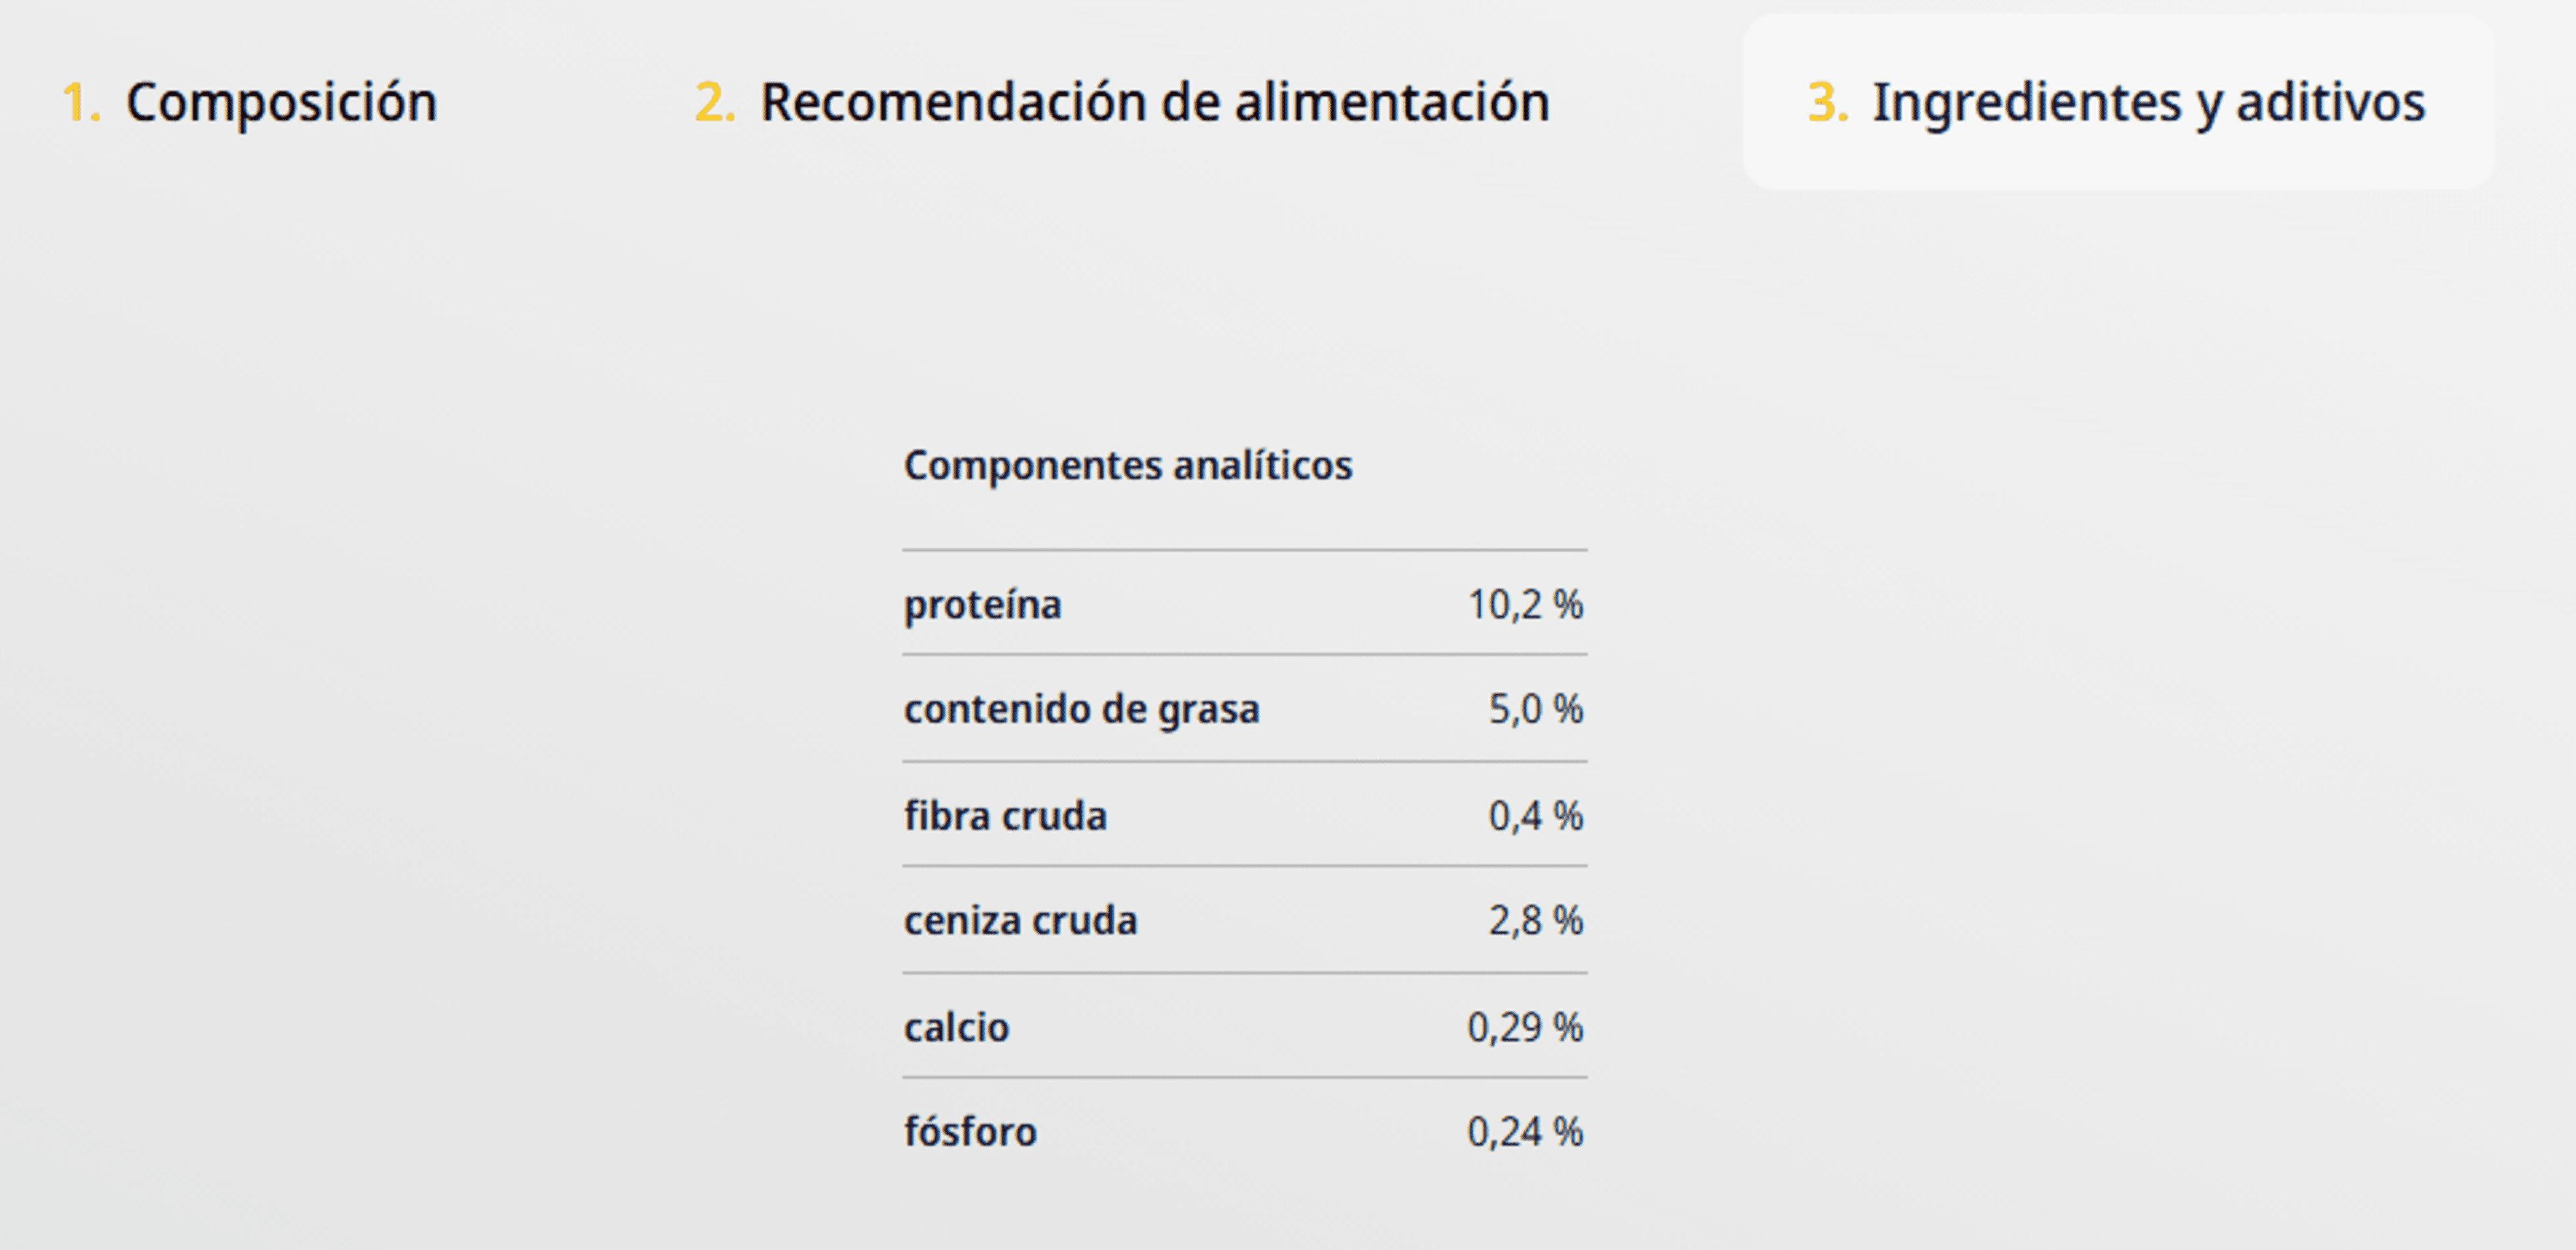The width and height of the screenshot is (2576, 1250).
Task: Click the yellow number 1 marker
Action: (81, 103)
